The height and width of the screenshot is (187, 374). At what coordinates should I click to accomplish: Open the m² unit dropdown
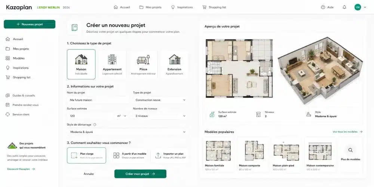[122, 116]
